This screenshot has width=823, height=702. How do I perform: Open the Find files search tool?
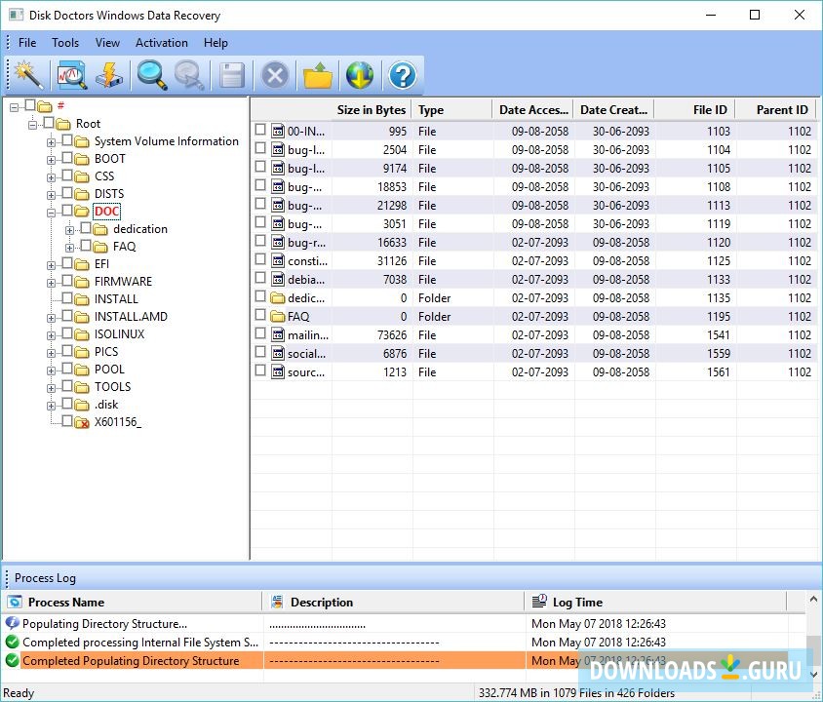(x=149, y=75)
